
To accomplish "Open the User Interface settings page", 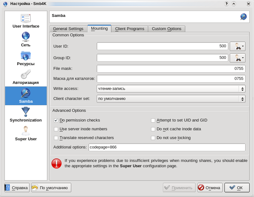I will coord(26,21).
